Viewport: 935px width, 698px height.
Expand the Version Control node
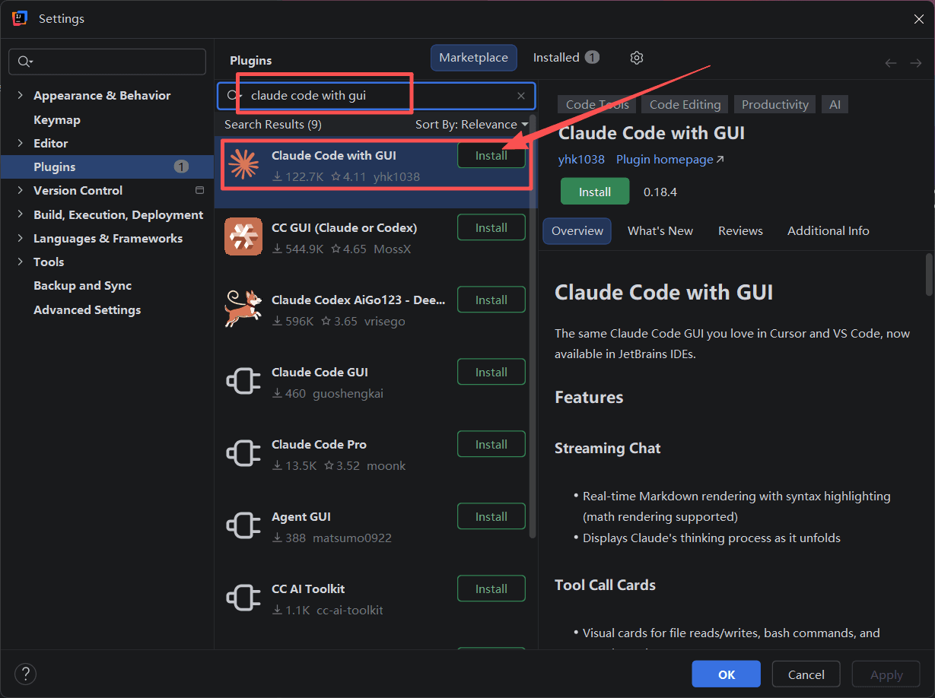(21, 190)
